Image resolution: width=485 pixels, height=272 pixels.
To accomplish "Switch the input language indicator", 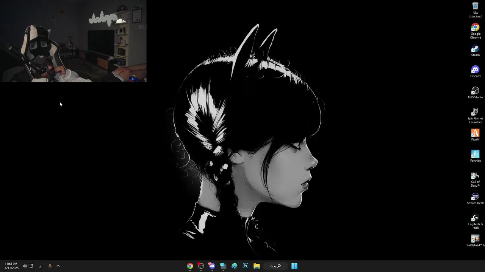I will pos(40,266).
